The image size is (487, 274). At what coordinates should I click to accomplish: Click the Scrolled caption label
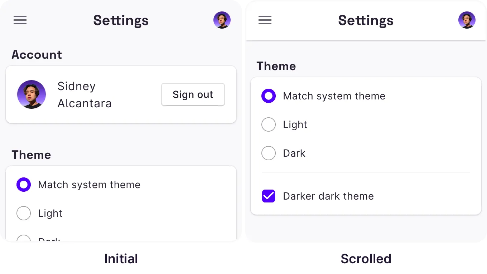(x=366, y=259)
